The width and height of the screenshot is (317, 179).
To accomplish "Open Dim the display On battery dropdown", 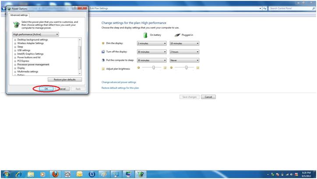I will 152,43.
